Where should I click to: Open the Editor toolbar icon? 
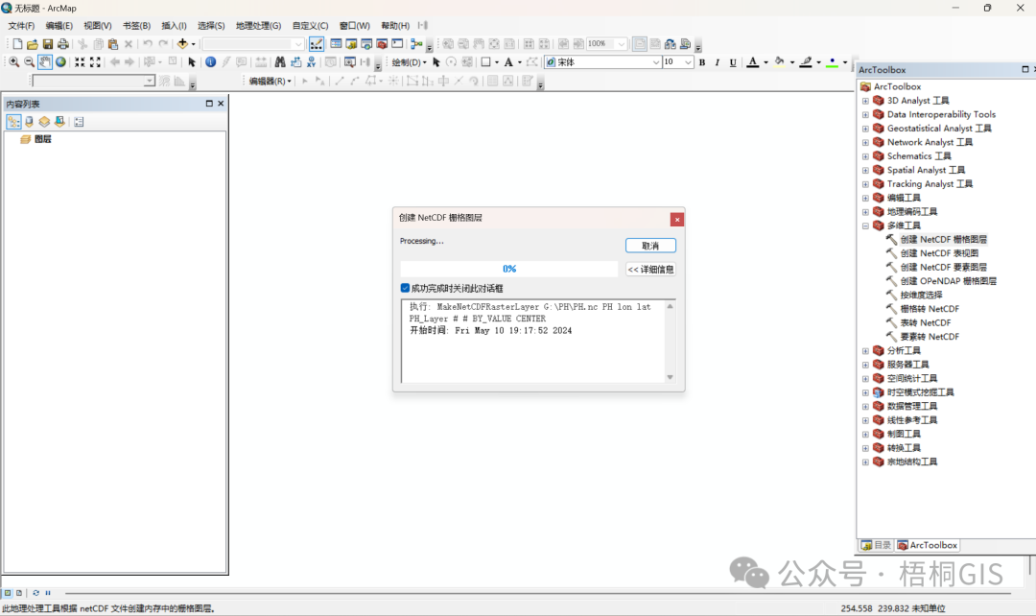(x=317, y=44)
